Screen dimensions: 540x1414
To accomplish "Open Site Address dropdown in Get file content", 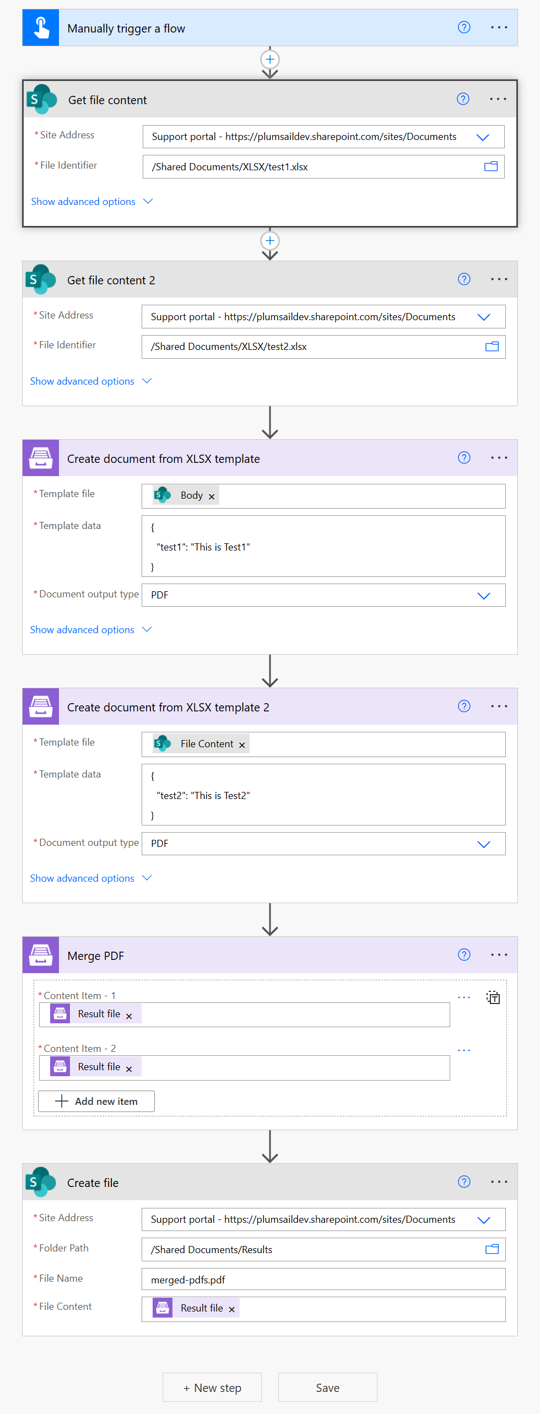I will coord(483,137).
